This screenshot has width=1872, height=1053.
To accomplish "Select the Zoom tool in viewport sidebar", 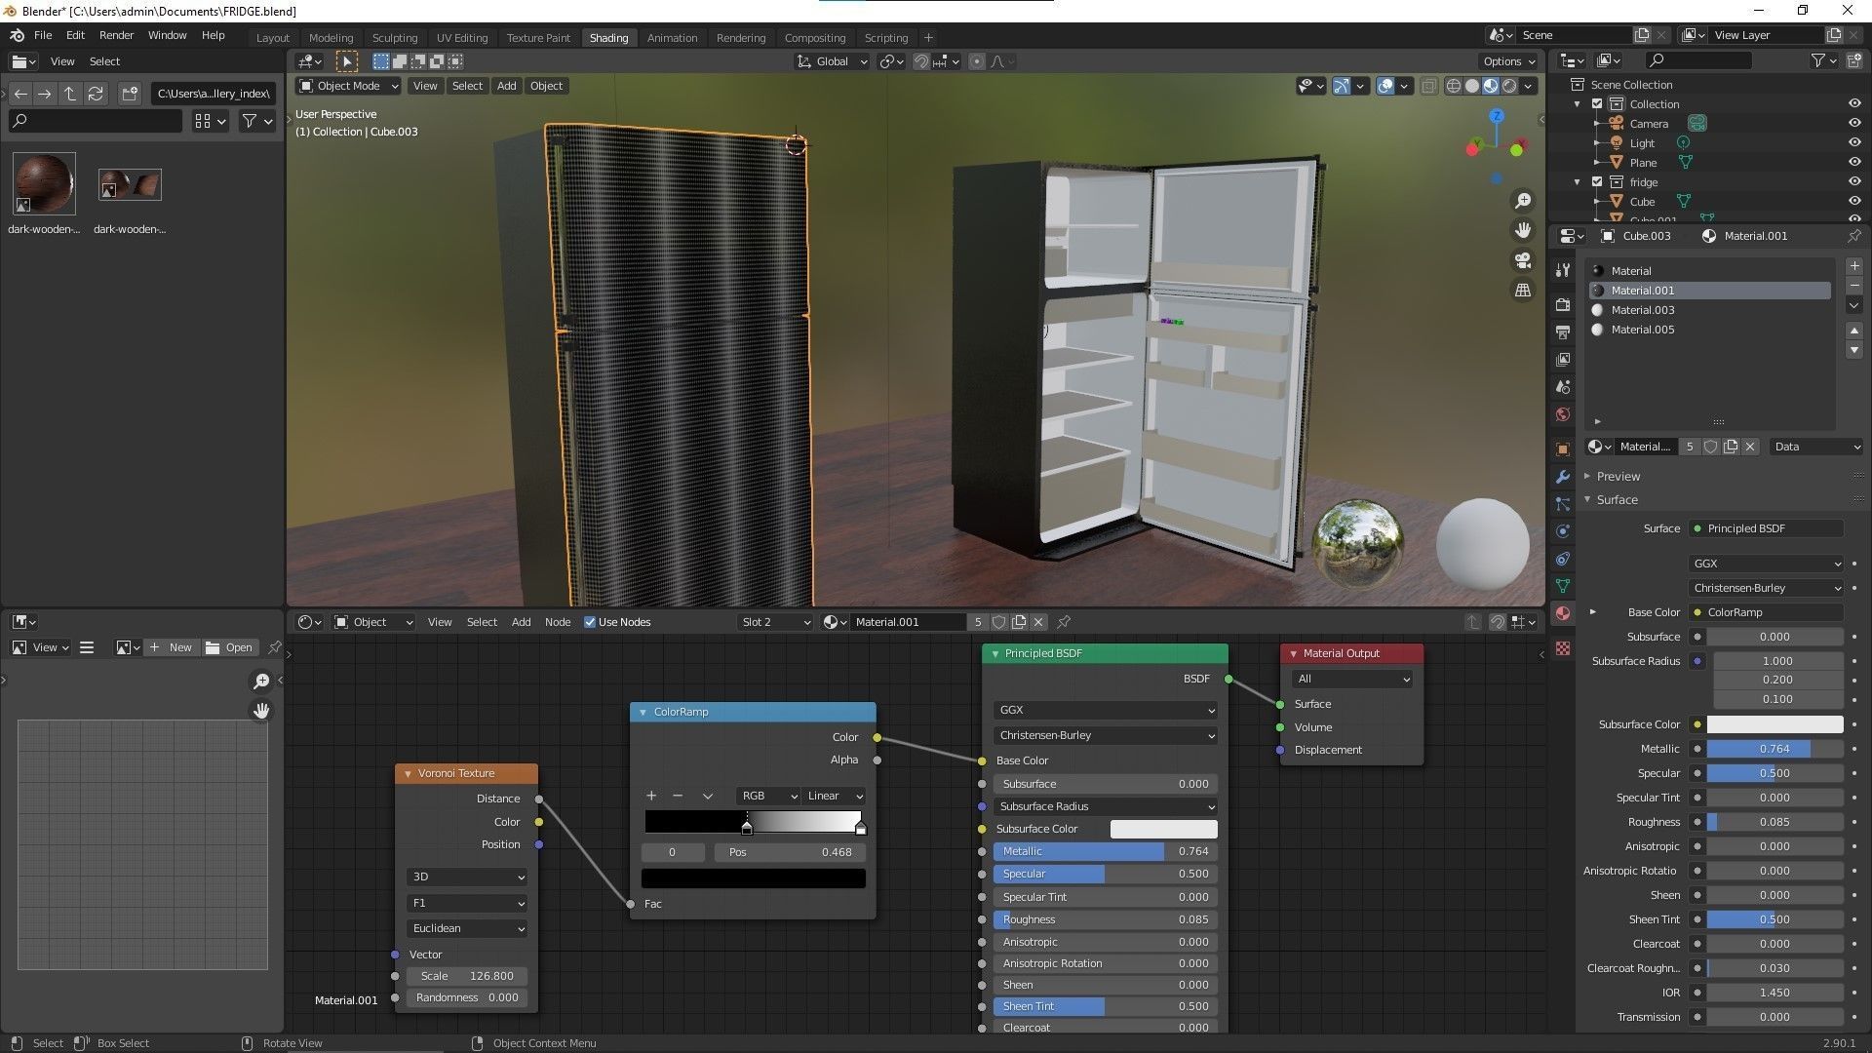I will tap(1524, 201).
